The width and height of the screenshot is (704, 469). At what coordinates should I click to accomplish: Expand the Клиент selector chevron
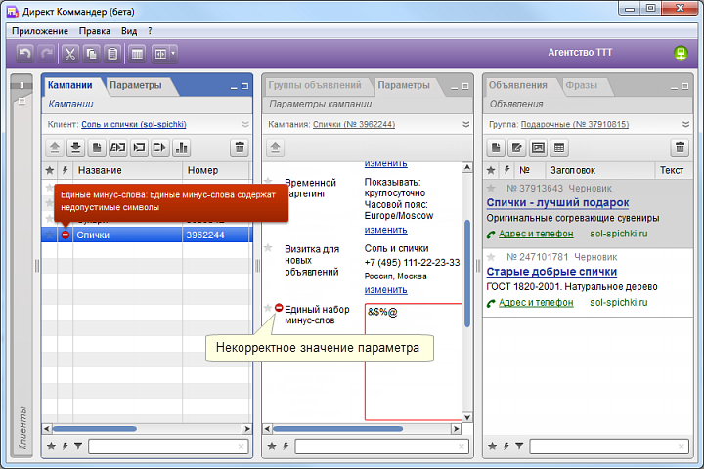coord(245,124)
